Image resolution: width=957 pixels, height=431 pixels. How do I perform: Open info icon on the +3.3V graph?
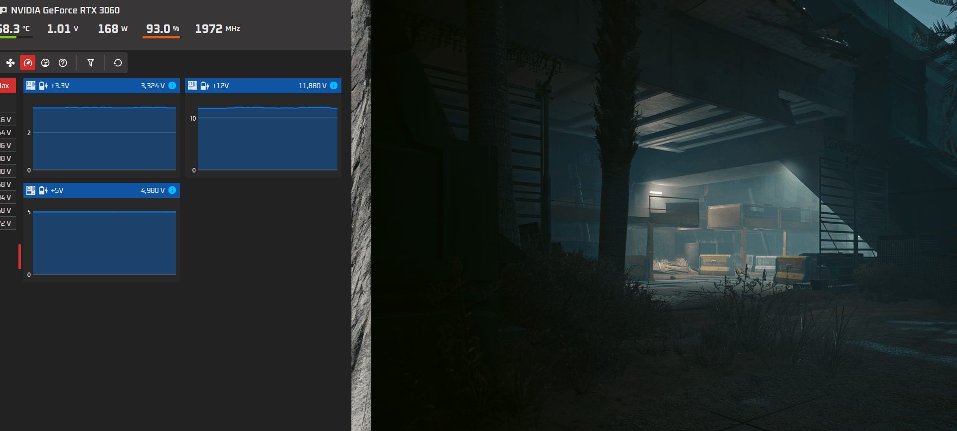[x=172, y=86]
